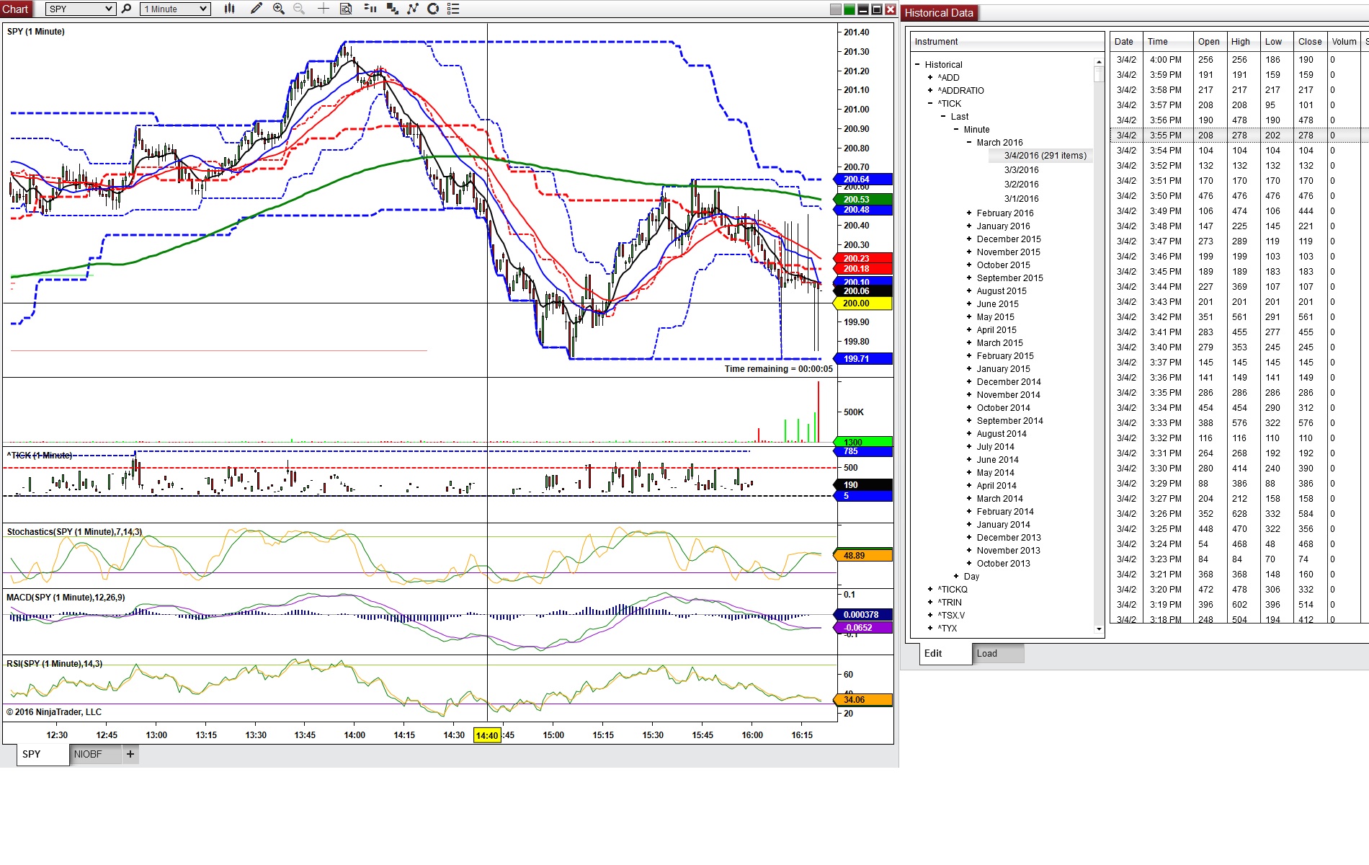Open the indicators icon in toolbar
Image resolution: width=1369 pixels, height=865 pixels.
(413, 9)
